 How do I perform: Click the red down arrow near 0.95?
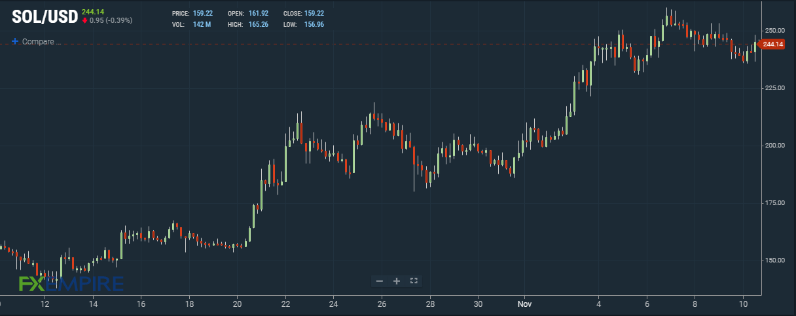pos(84,20)
